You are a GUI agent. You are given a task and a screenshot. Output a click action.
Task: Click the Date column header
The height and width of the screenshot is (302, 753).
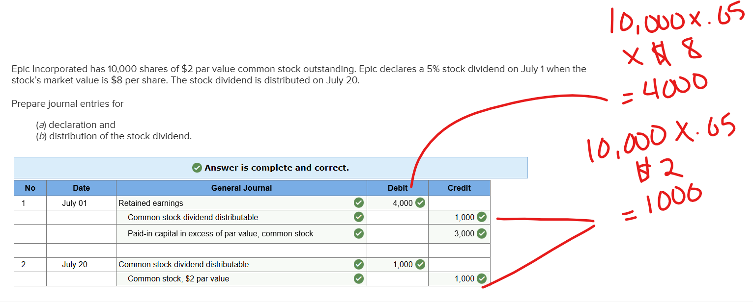81,188
